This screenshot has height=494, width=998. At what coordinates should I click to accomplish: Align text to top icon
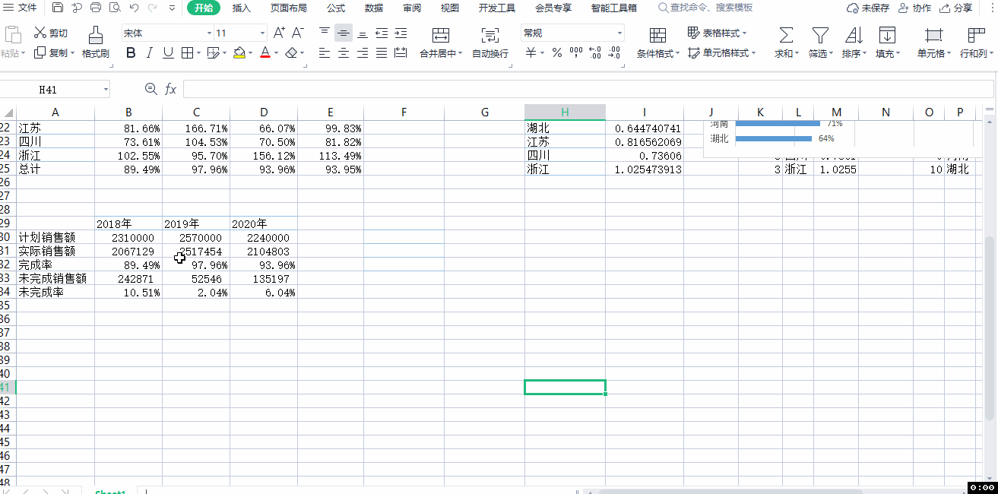[325, 33]
